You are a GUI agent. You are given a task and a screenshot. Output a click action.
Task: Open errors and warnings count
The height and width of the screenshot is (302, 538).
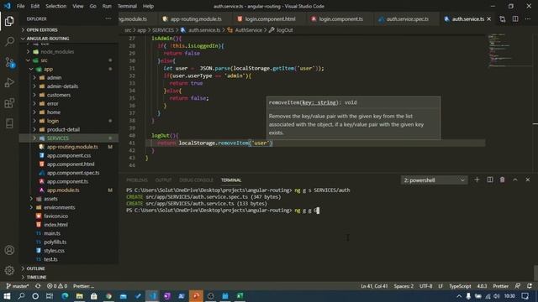point(57,286)
